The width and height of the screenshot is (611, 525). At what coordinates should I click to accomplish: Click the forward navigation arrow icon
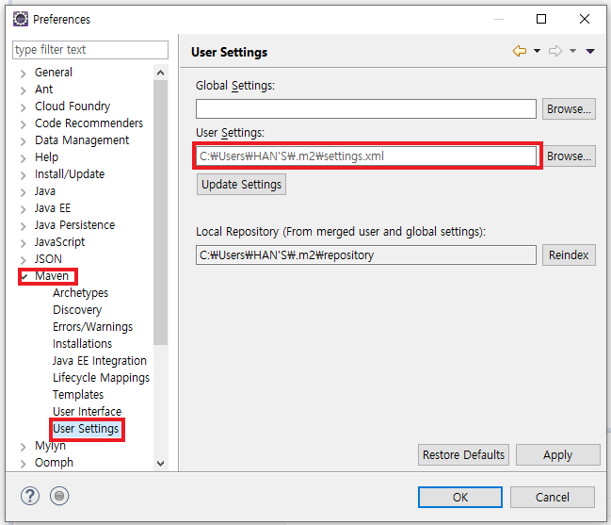(555, 51)
